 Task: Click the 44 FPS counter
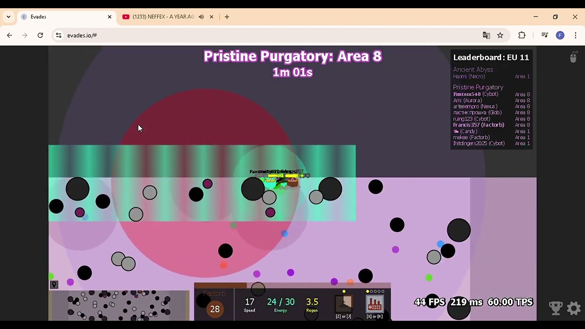point(430,302)
